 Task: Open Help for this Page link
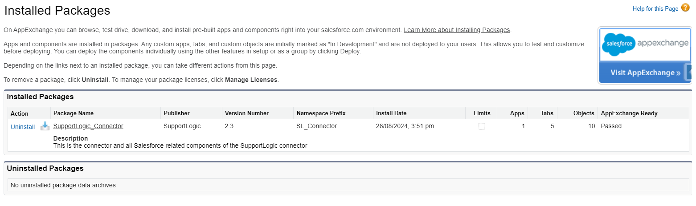[655, 8]
